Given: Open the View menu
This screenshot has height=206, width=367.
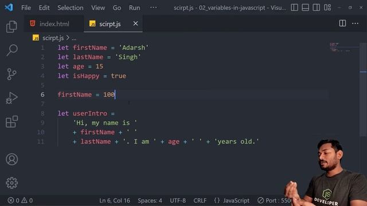Looking at the screenshot, I should [98, 7].
